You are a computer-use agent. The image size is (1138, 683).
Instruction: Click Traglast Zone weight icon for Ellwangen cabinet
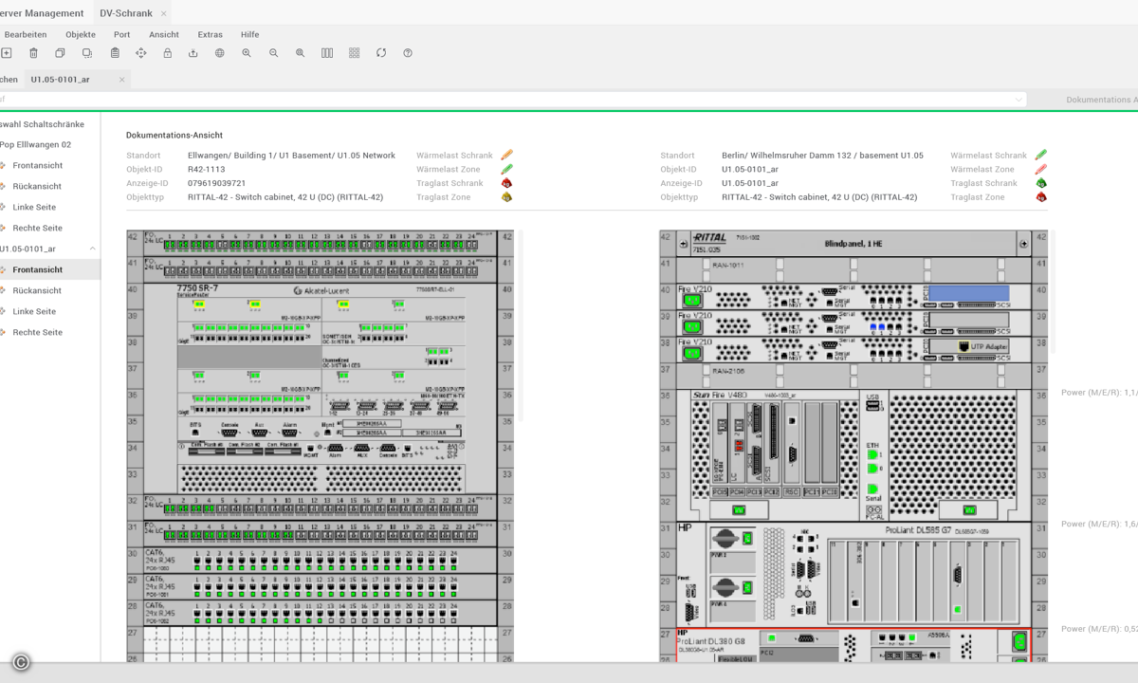pyautogui.click(x=506, y=197)
